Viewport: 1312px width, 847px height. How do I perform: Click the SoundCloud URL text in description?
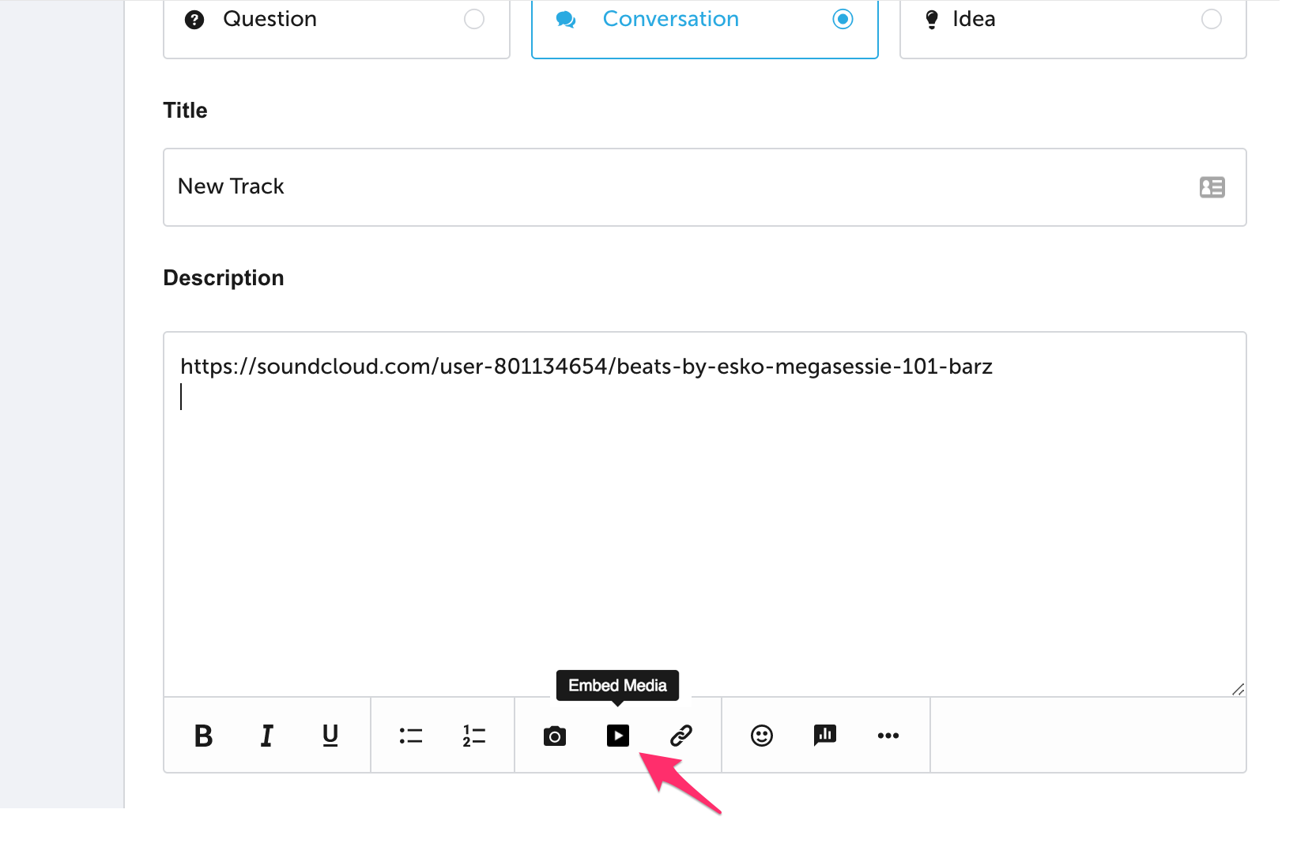tap(586, 367)
